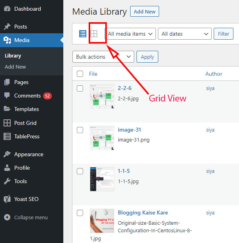The width and height of the screenshot is (239, 243).
Task: Open Blogging Kaise Kare title link
Action: click(x=143, y=212)
